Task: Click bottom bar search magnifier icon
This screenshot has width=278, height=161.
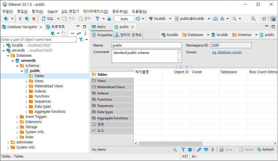Action: pyautogui.click(x=175, y=150)
